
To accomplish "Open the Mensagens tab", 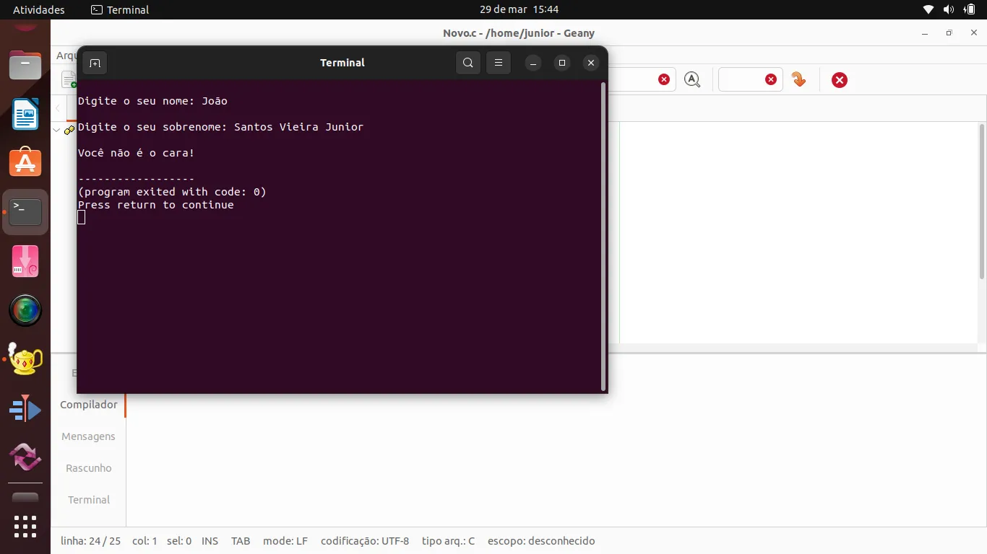I will 89,436.
